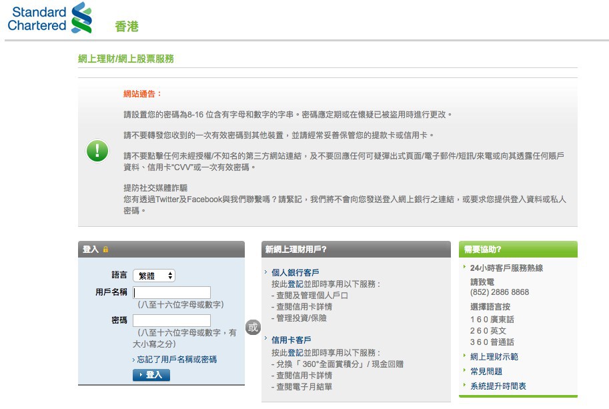Expand the 常見問題 disclosure arrow
The height and width of the screenshot is (409, 609).
pos(464,371)
